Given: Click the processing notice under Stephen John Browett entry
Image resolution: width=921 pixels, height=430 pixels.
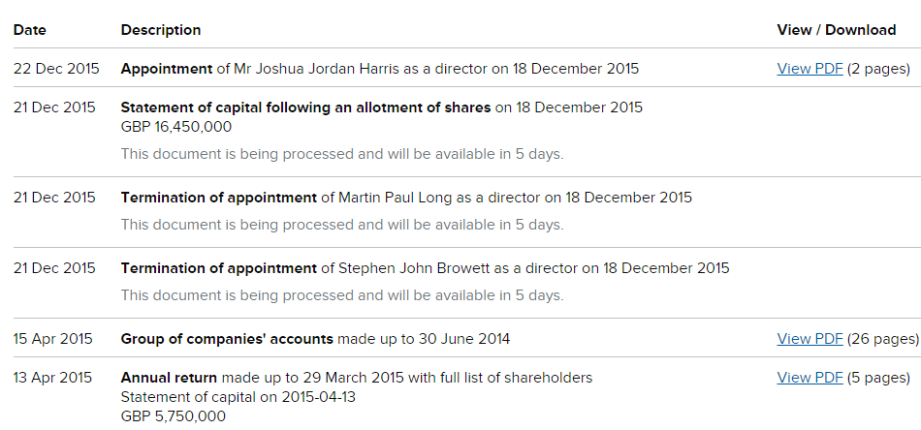Looking at the screenshot, I should [342, 295].
